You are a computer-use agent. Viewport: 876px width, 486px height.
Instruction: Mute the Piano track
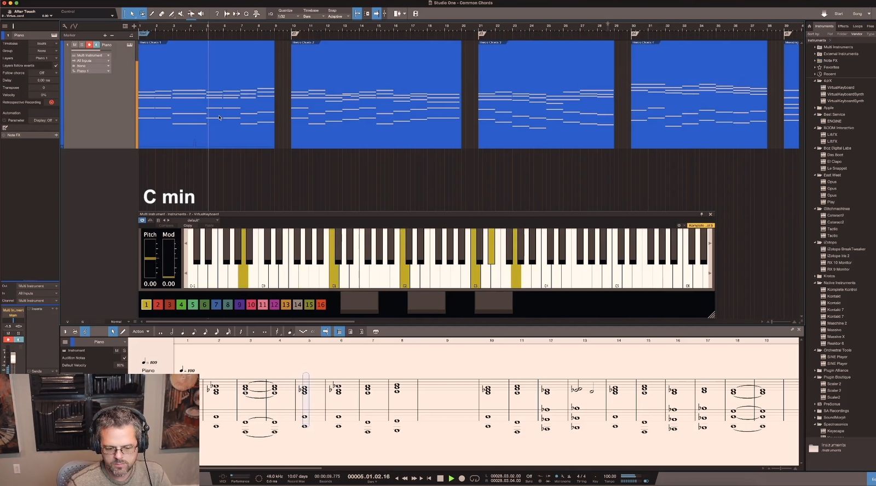coord(75,44)
